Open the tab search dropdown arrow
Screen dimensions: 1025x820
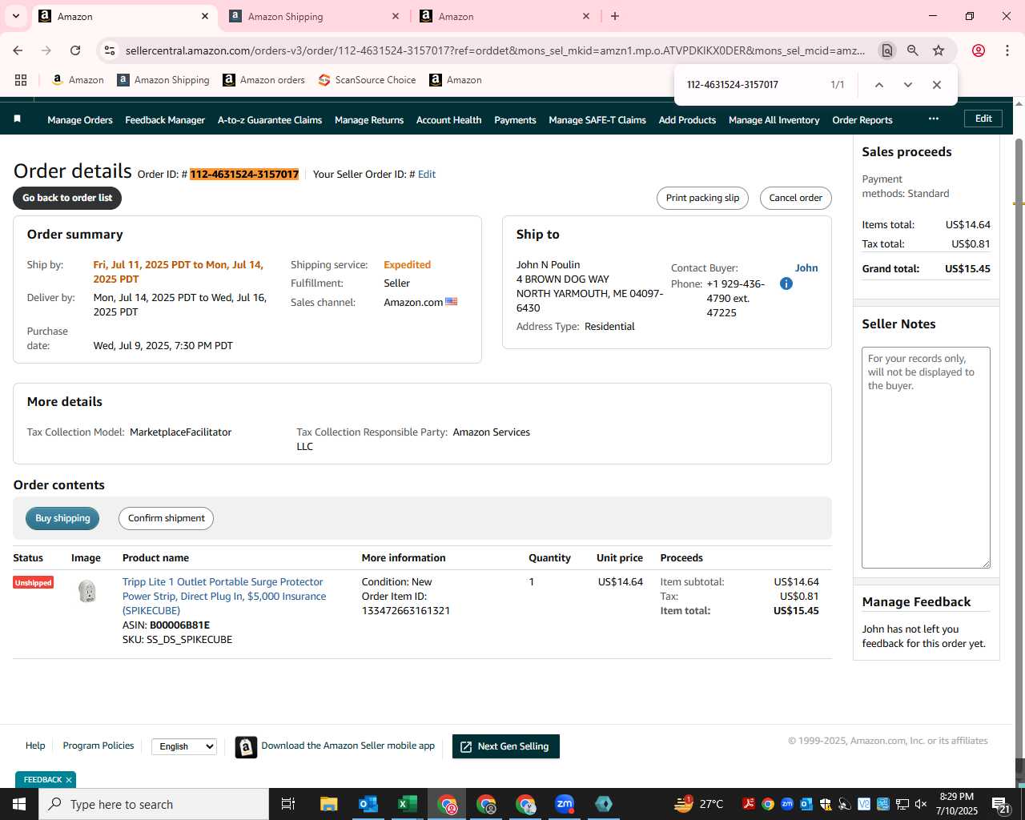click(x=15, y=16)
